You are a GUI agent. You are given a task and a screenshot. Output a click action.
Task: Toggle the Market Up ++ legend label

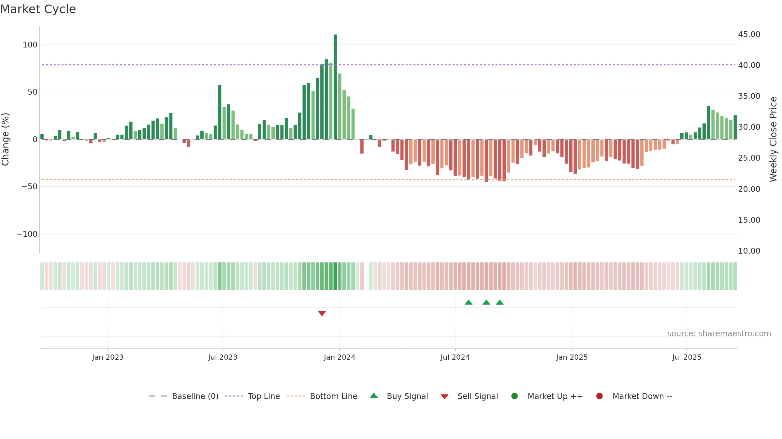click(x=555, y=396)
